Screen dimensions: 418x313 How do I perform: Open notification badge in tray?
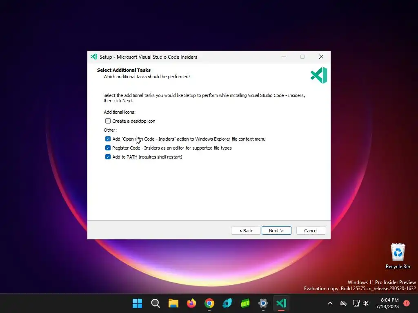[407, 303]
